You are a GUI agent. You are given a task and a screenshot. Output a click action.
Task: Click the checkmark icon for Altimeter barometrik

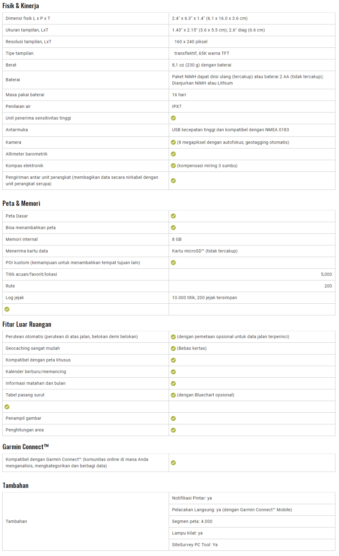pyautogui.click(x=173, y=154)
